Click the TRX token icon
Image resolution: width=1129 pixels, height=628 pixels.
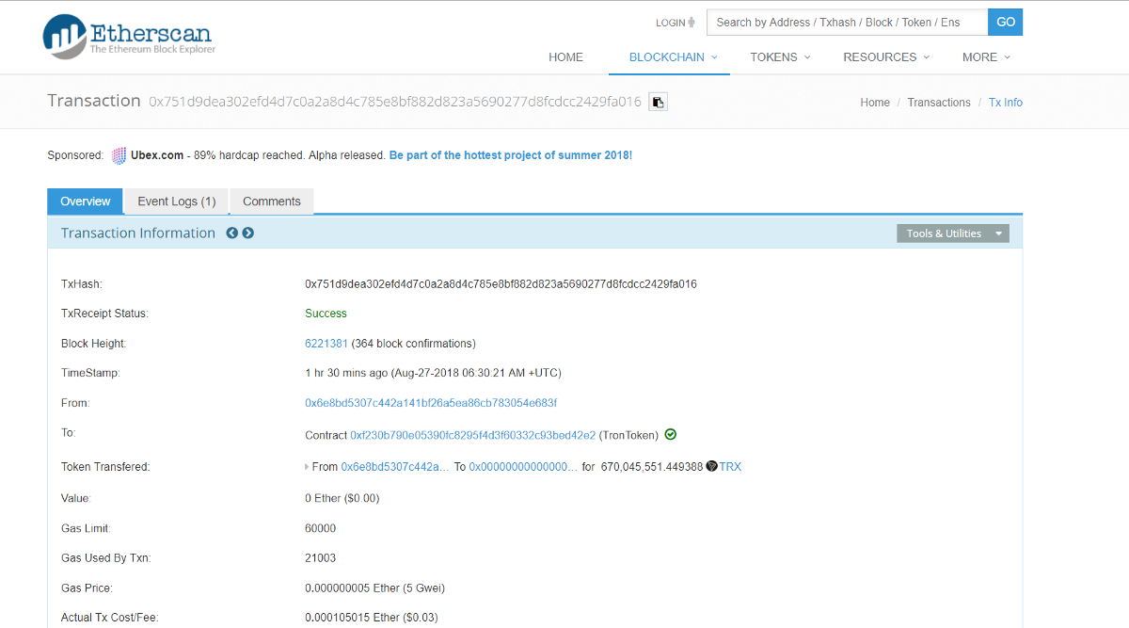pos(711,466)
